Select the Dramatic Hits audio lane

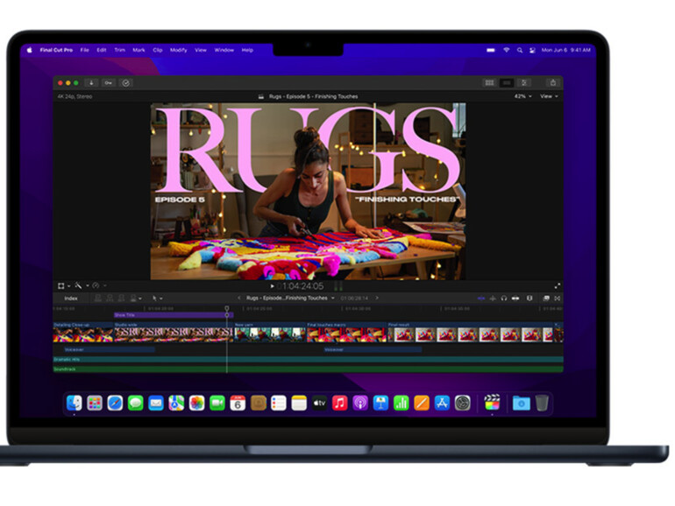click(308, 360)
